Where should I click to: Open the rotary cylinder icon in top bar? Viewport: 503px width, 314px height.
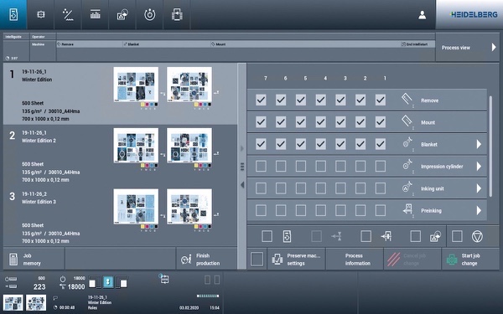[x=150, y=14]
